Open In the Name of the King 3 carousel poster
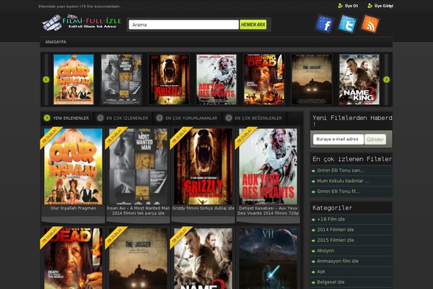This screenshot has height=289, width=433. click(359, 79)
